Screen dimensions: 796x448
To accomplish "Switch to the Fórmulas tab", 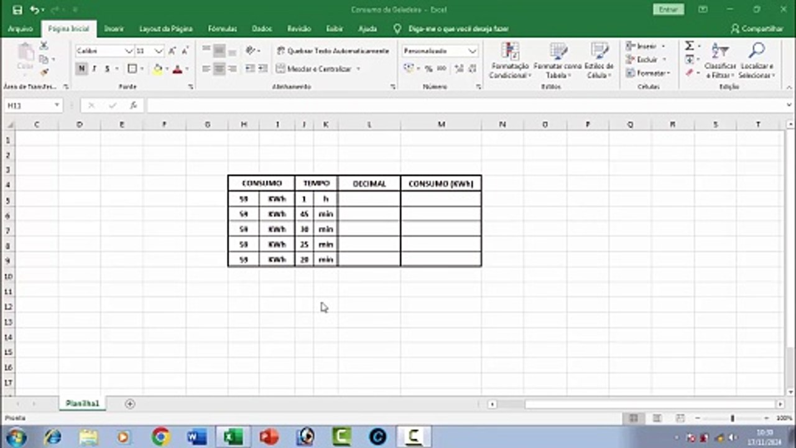I will 222,29.
